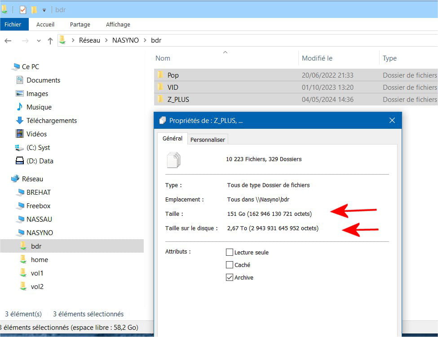
Task: Click NASYNO in the address bar breadcrumb
Action: pyautogui.click(x=125, y=40)
